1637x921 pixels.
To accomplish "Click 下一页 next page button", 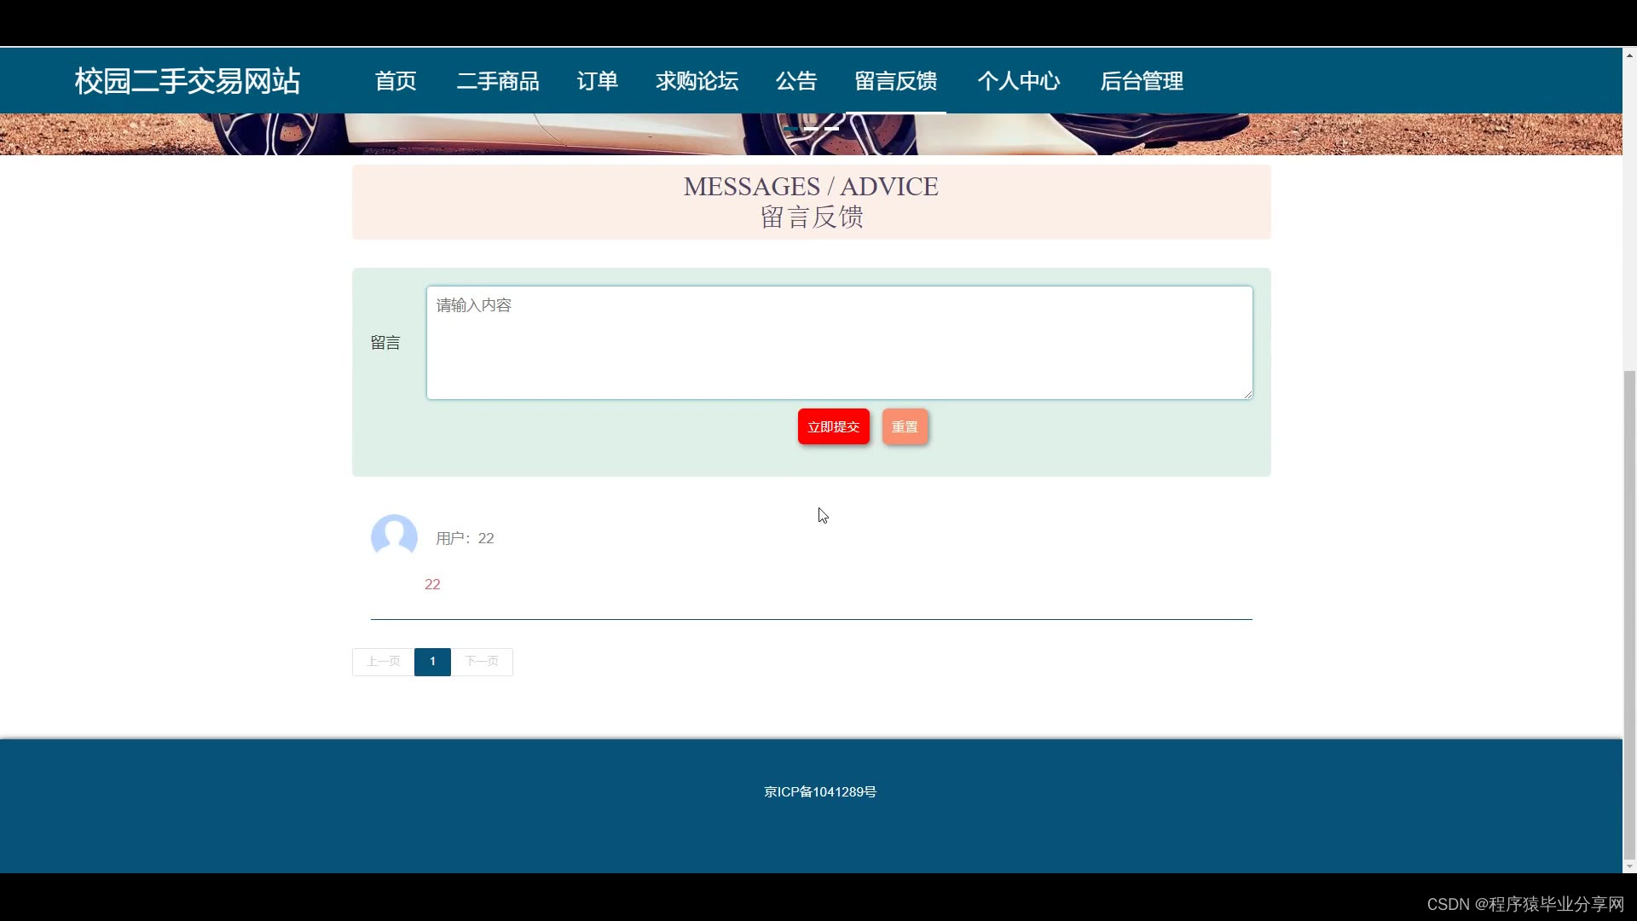I will [x=482, y=662].
